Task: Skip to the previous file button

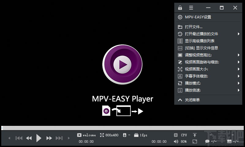Action: (x=19, y=138)
